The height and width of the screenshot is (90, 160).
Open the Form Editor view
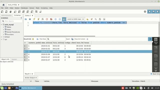156,49
